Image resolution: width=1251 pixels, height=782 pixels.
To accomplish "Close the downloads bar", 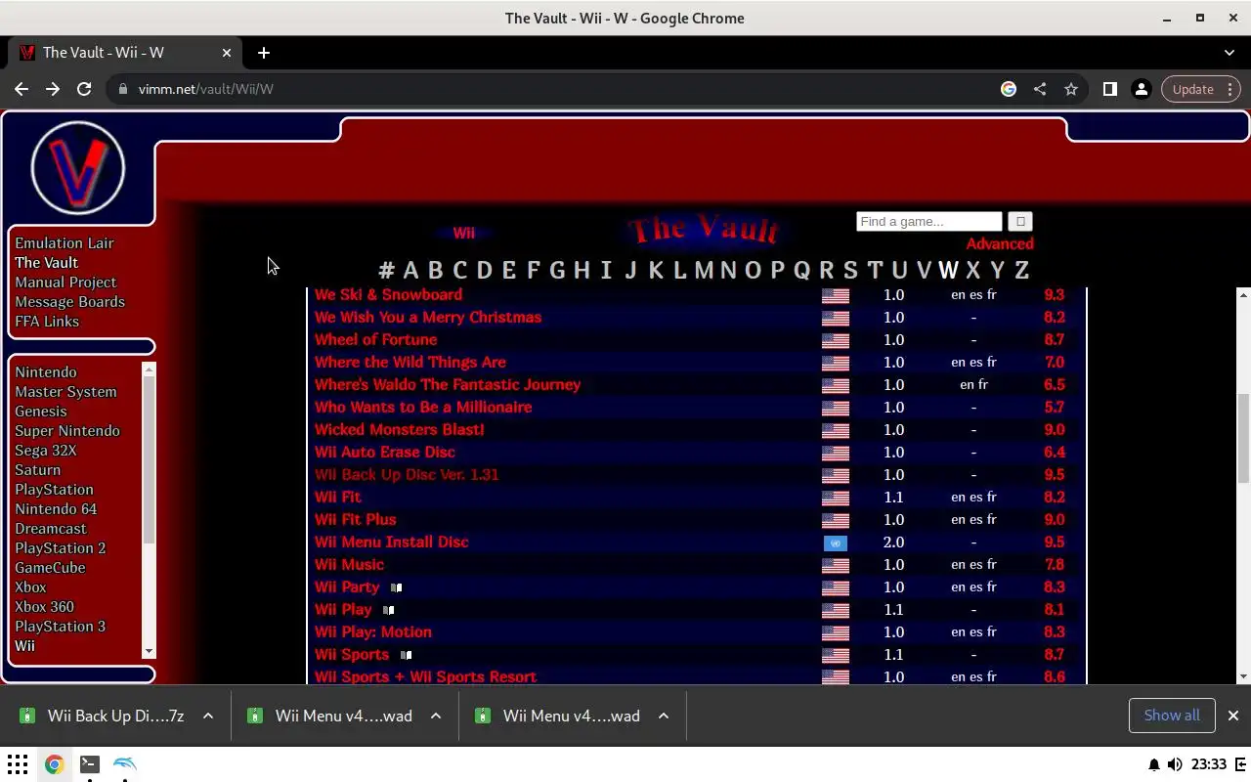I will point(1232,716).
